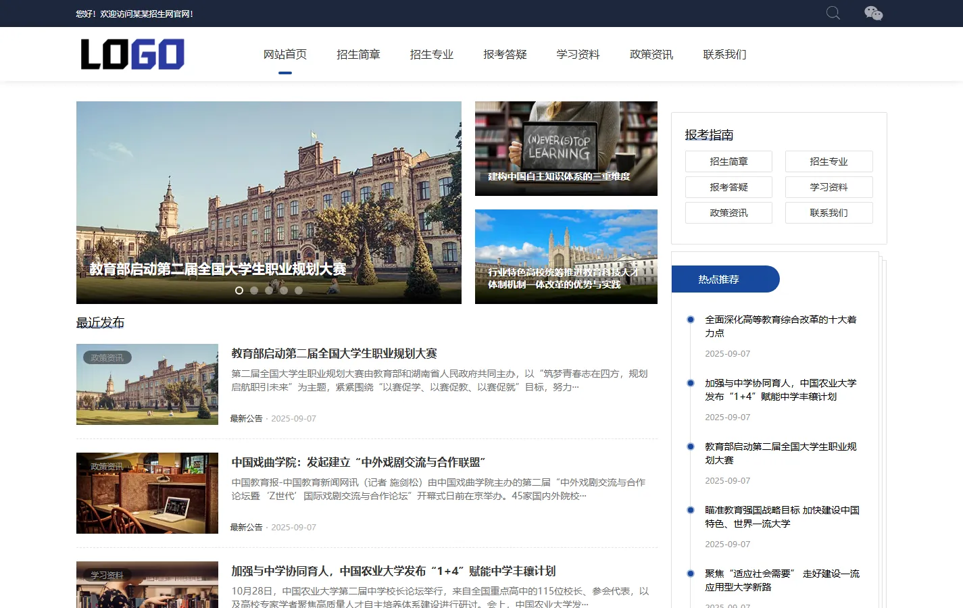Select the 热点推荐 tab
Viewport: 963px width, 608px height.
point(725,279)
